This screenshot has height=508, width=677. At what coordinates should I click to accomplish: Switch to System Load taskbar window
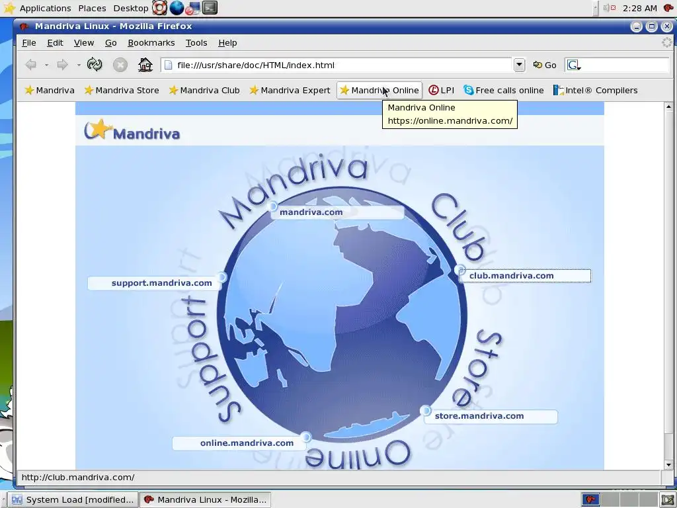point(73,500)
